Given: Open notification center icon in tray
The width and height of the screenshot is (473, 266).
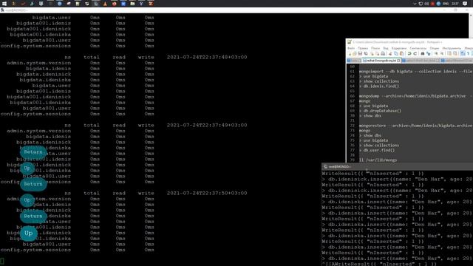Looking at the screenshot, I should pyautogui.click(x=465, y=4).
